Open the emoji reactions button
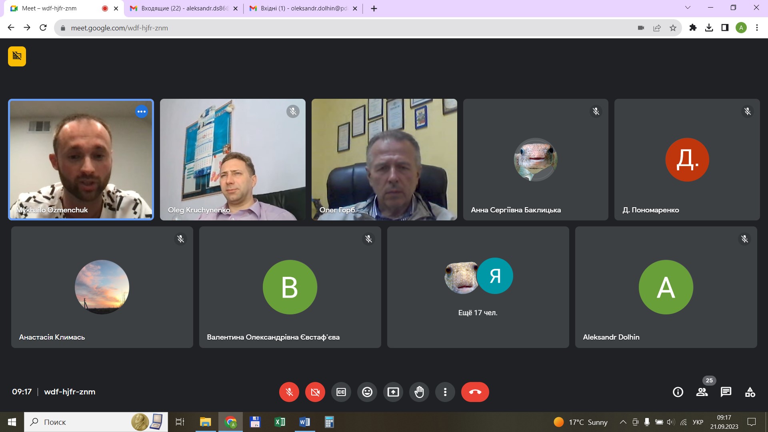The image size is (768, 432). pyautogui.click(x=367, y=392)
